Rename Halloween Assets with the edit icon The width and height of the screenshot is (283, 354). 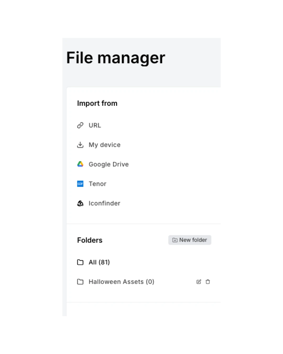[199, 282]
